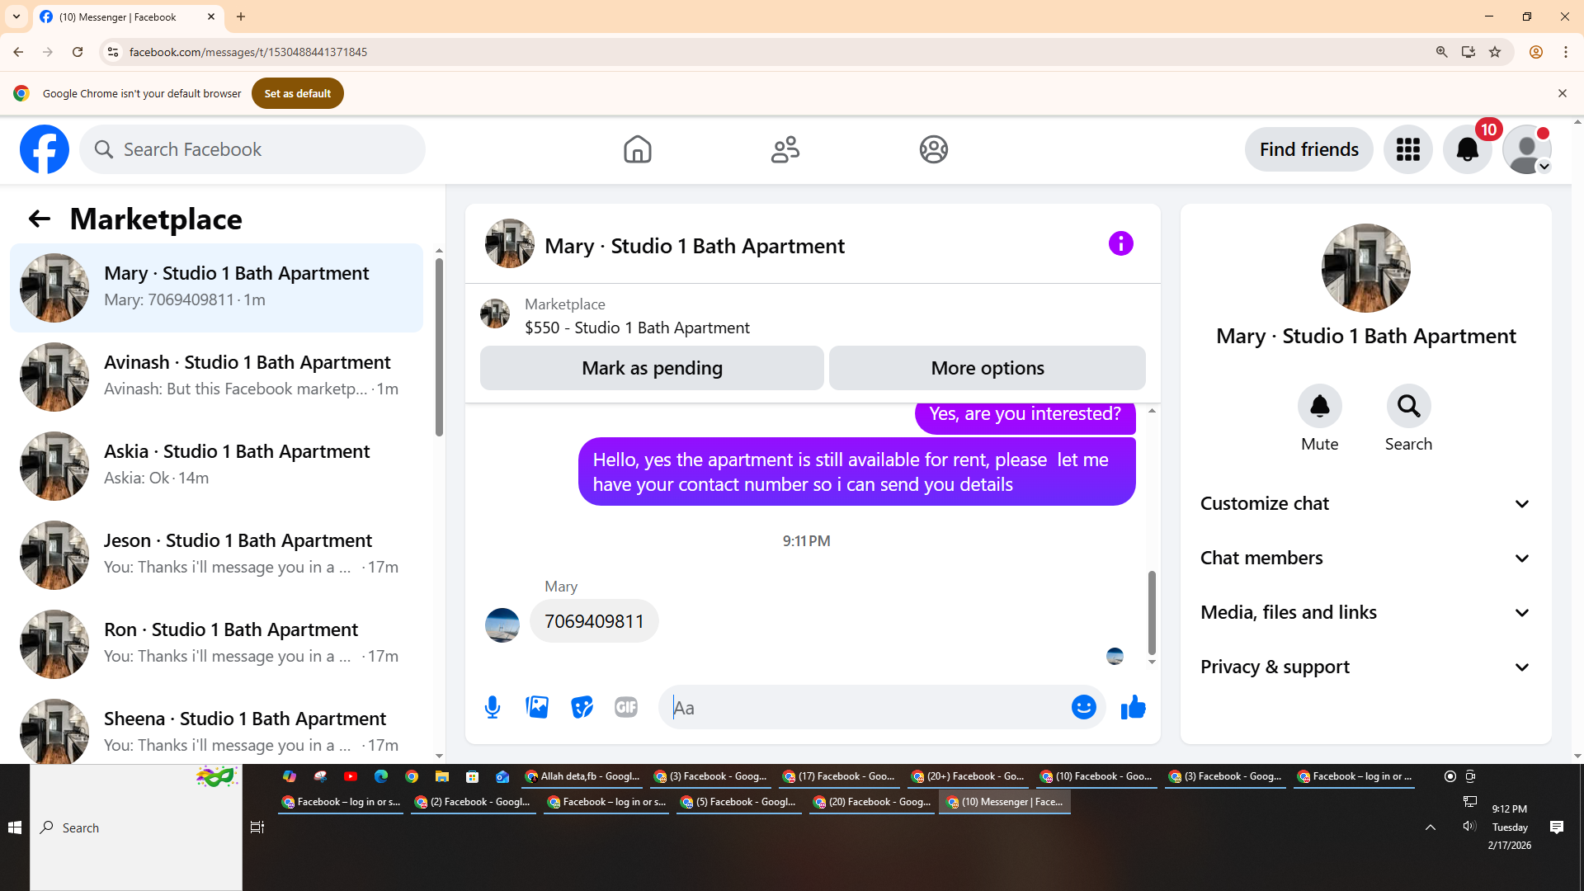Open the Facebook menu grid icon
Viewport: 1584px width, 891px height.
1407,149
